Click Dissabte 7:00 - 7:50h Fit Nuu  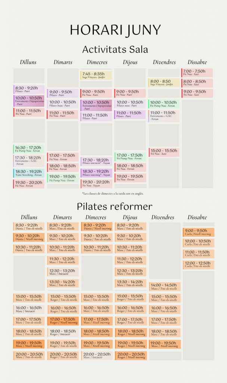[197, 73]
